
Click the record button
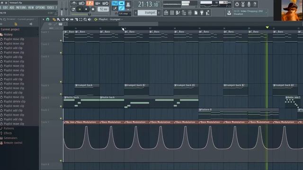(x=93, y=9)
